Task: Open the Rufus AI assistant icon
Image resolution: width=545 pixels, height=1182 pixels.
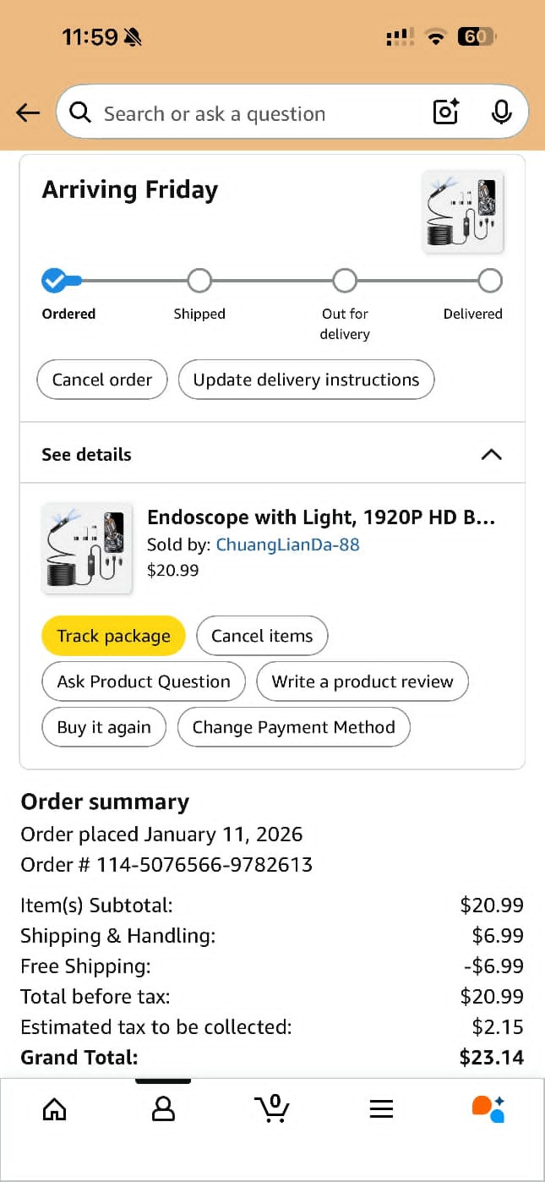Action: point(488,1108)
